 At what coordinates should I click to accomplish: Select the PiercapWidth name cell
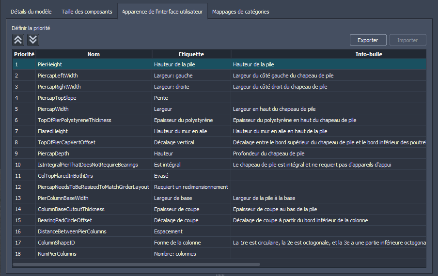coord(94,109)
